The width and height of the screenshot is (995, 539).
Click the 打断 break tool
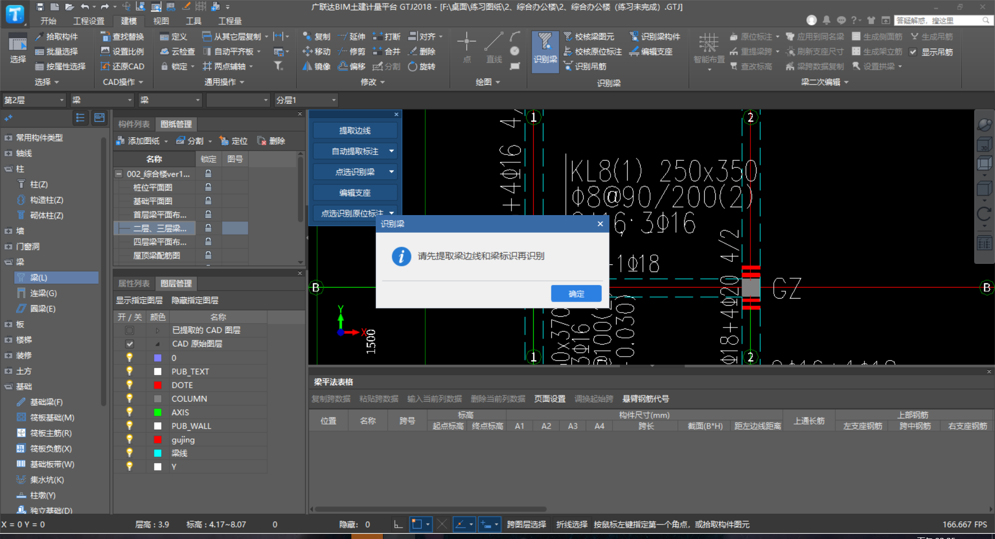pos(387,37)
